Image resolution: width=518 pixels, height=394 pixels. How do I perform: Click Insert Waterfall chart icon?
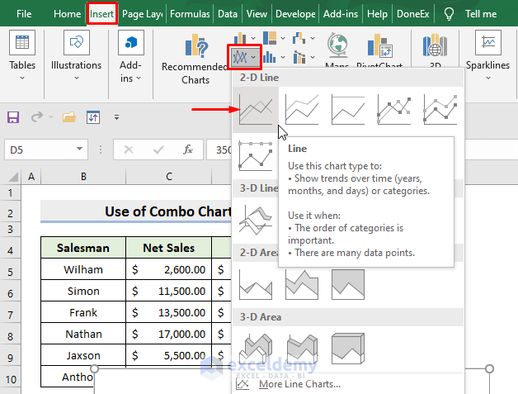tap(299, 38)
